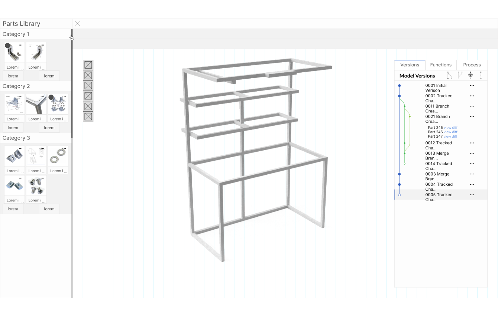Select the branch creation icon in Model Versions
This screenshot has height=319, width=498.
point(449,75)
